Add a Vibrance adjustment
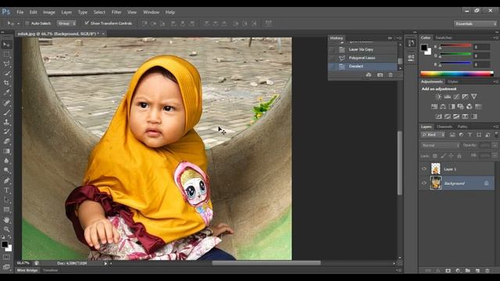The image size is (500, 281). click(x=474, y=97)
